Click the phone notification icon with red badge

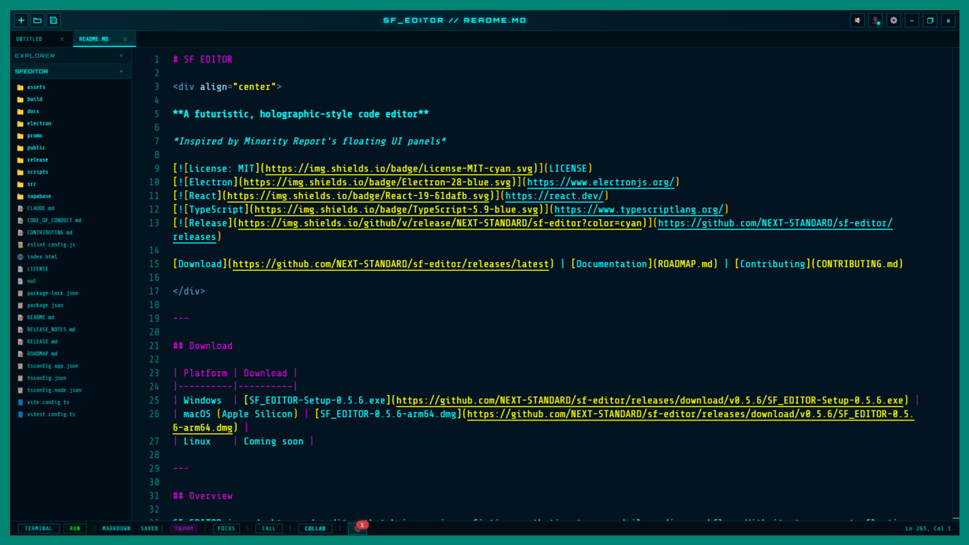click(358, 528)
